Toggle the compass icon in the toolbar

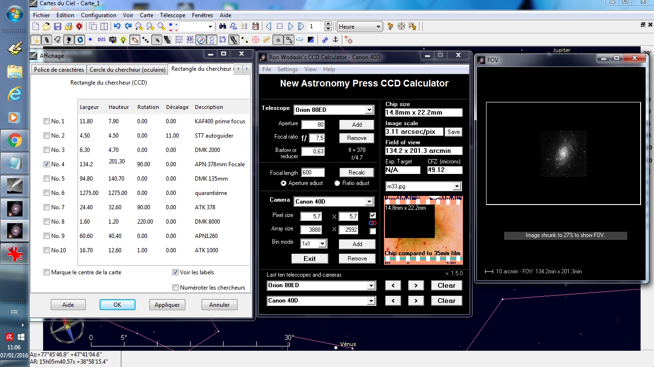coord(201,40)
